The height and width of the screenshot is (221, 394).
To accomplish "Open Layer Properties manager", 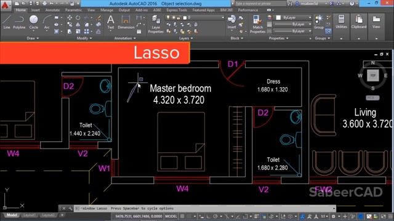I will 156,24.
